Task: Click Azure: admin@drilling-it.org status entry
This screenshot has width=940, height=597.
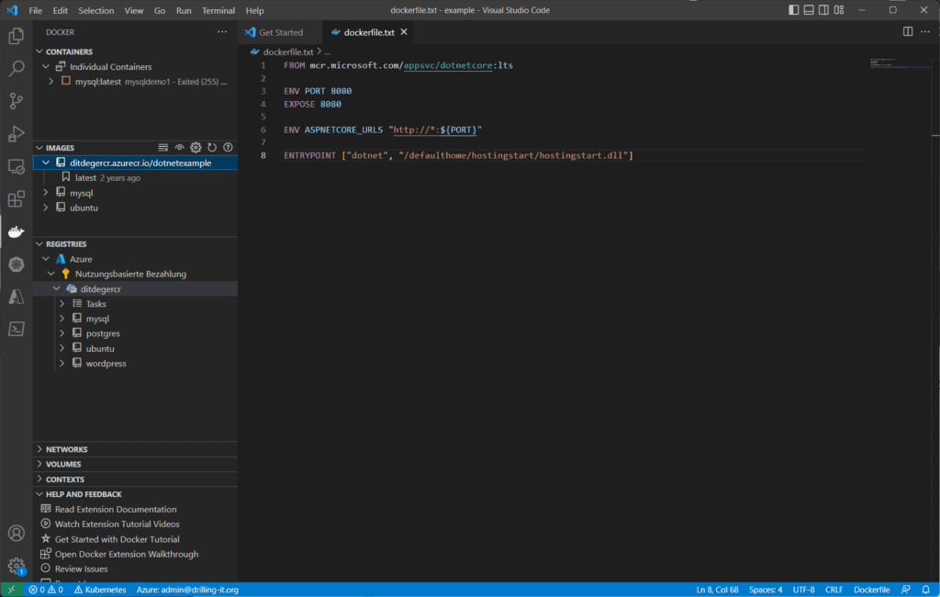Action: click(187, 590)
